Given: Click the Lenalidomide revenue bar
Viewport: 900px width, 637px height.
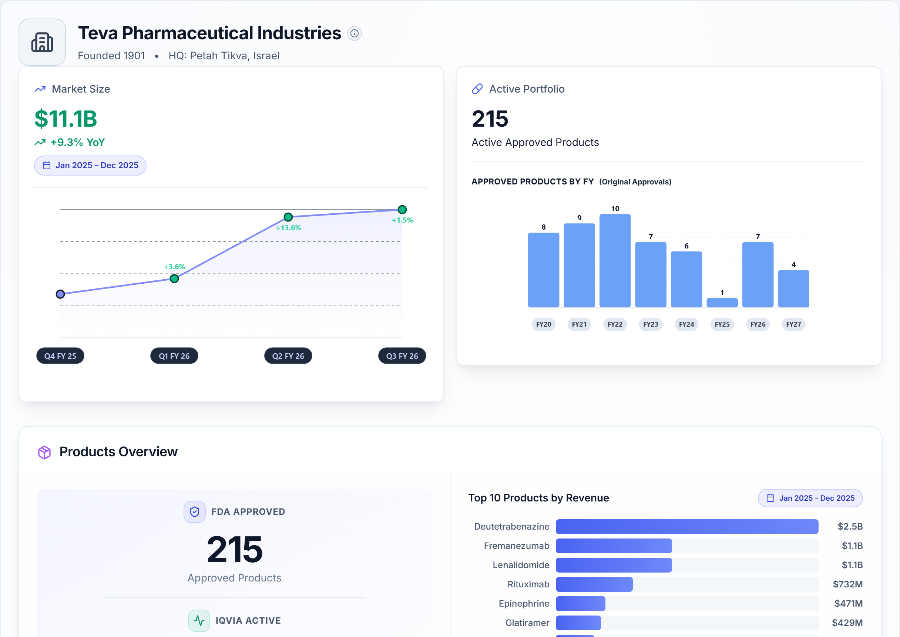Looking at the screenshot, I should point(614,565).
